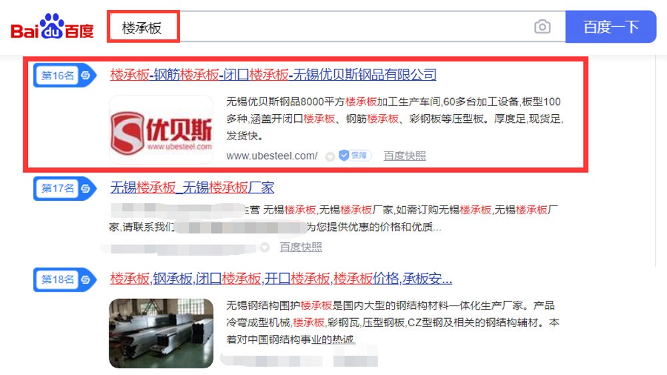Focus the search box containing 楼承板

(x=336, y=27)
